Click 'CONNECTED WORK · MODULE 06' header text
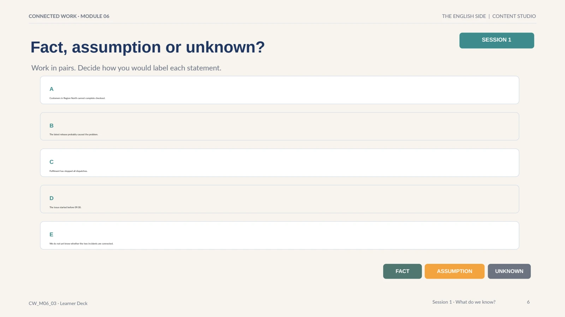565x317 pixels. pyautogui.click(x=69, y=16)
